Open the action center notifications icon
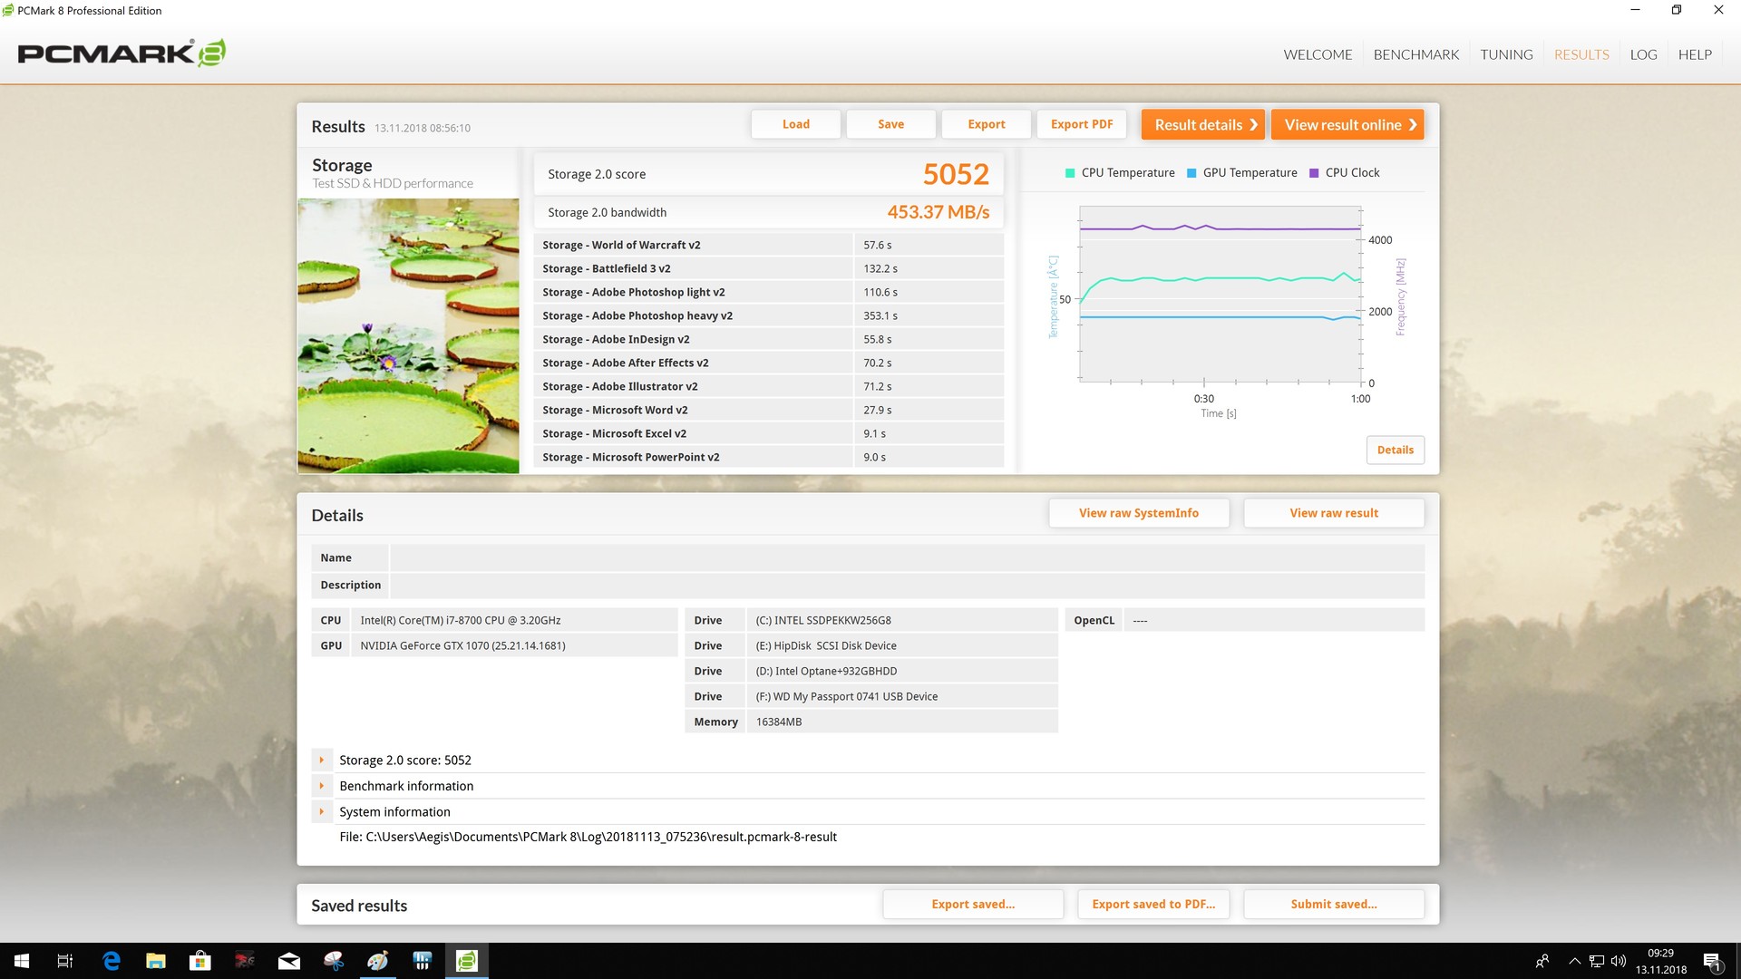The image size is (1741, 979). [1712, 961]
